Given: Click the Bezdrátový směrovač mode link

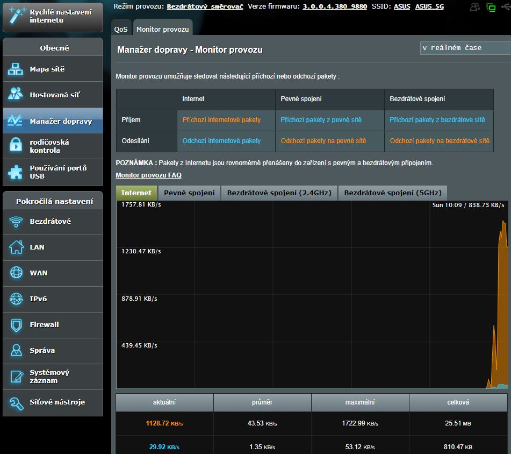Looking at the screenshot, I should 205,6.
